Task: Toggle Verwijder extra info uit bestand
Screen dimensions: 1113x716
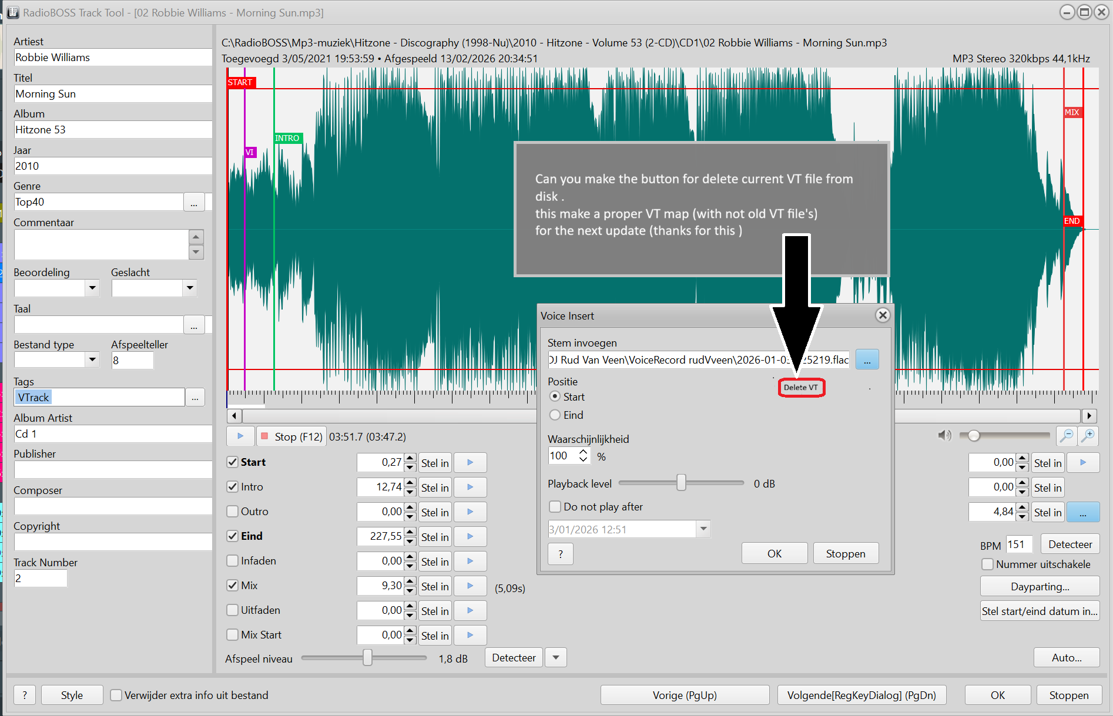Action: [x=116, y=695]
